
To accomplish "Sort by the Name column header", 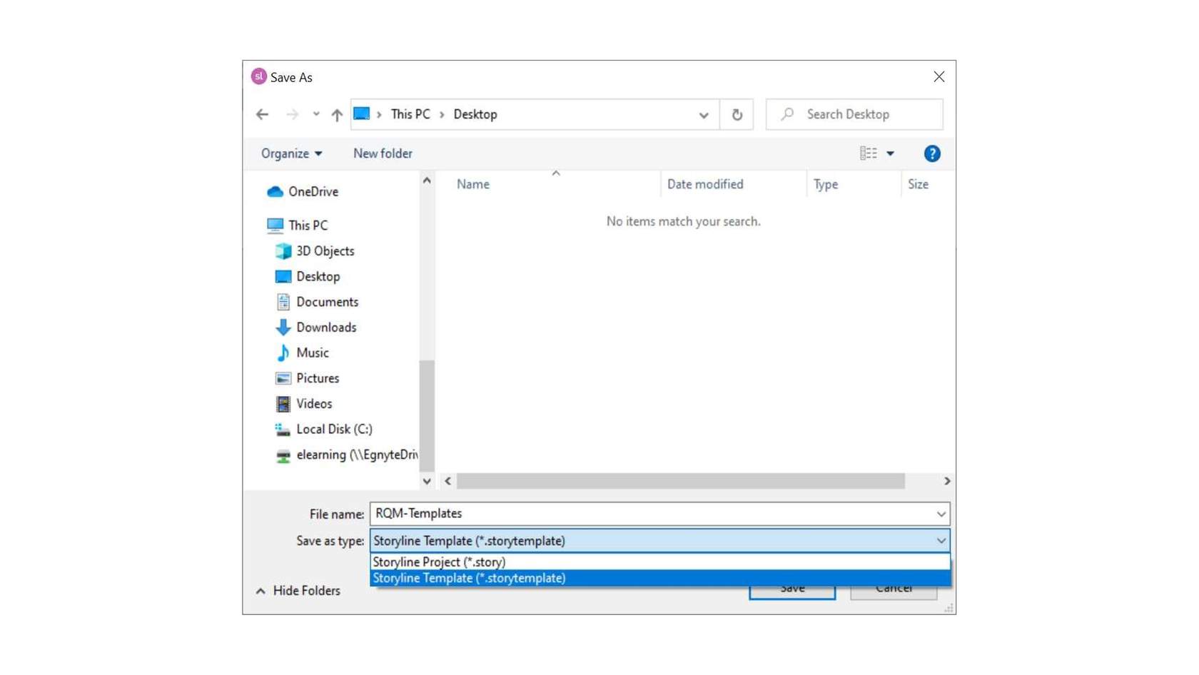I will click(x=473, y=184).
